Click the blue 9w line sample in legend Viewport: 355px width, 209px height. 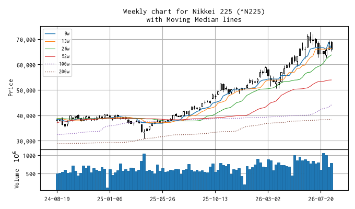tap(50, 34)
